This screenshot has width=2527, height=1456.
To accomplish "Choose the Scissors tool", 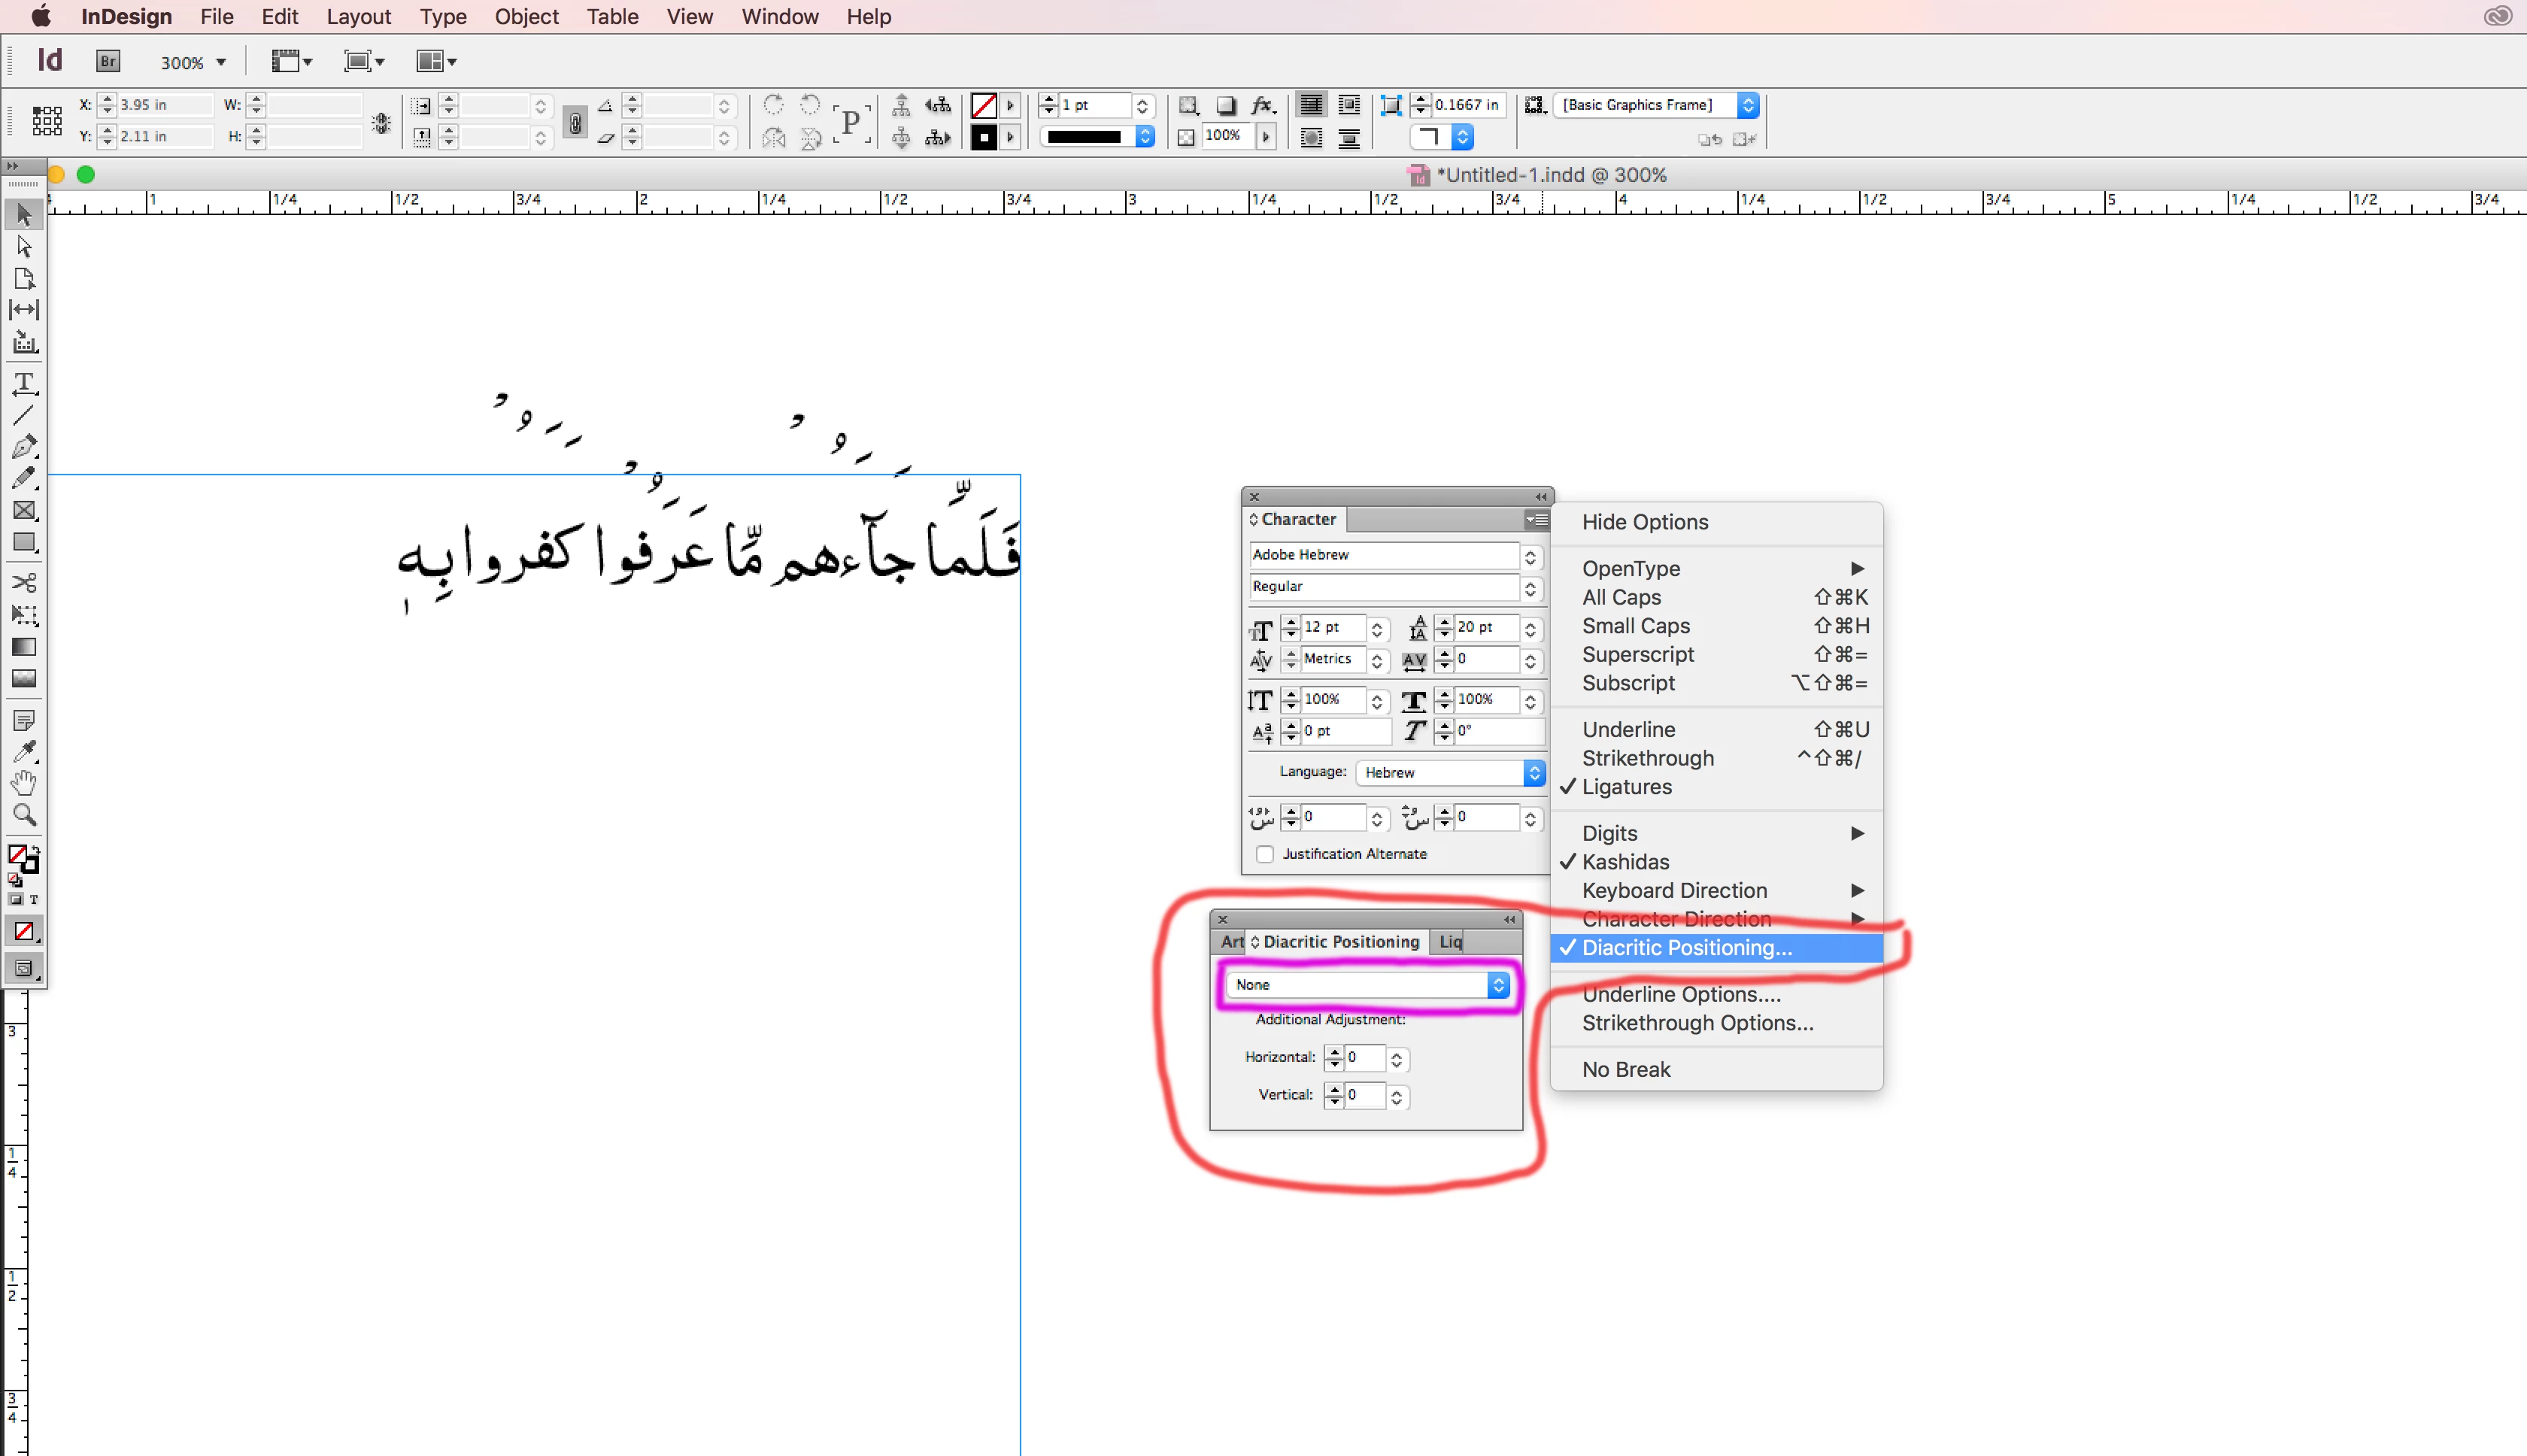I will [24, 582].
